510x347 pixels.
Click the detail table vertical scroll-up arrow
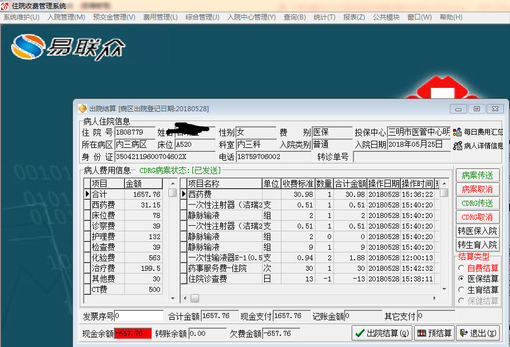(x=444, y=184)
